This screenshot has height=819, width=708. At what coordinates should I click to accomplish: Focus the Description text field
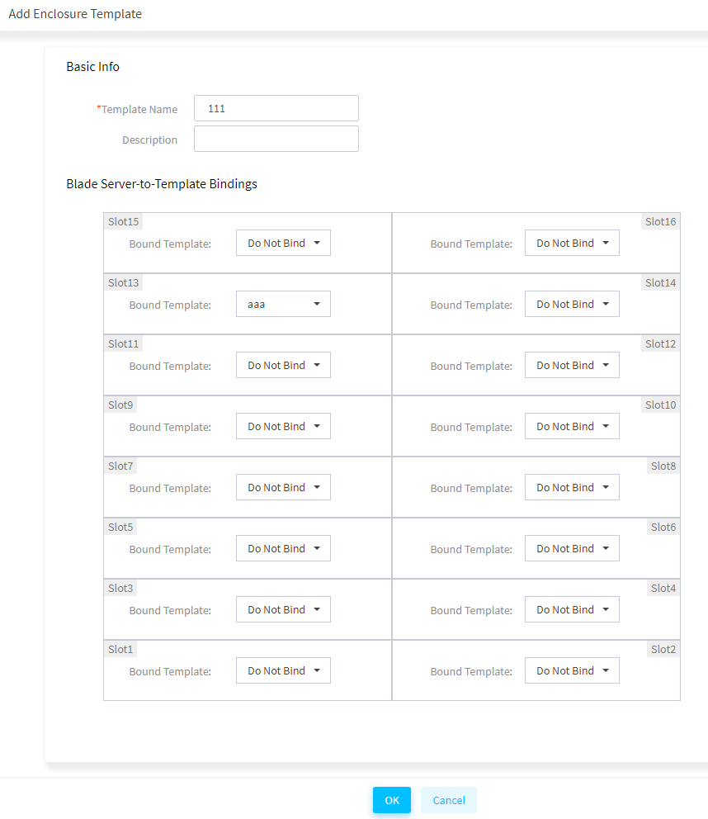(x=276, y=139)
